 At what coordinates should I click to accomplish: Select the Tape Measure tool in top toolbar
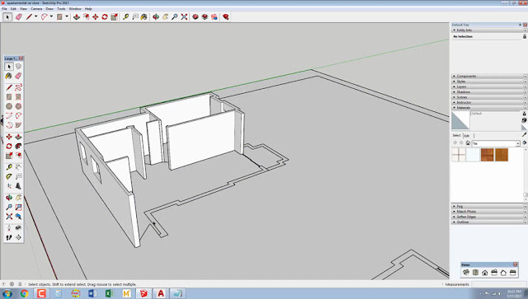[126, 16]
